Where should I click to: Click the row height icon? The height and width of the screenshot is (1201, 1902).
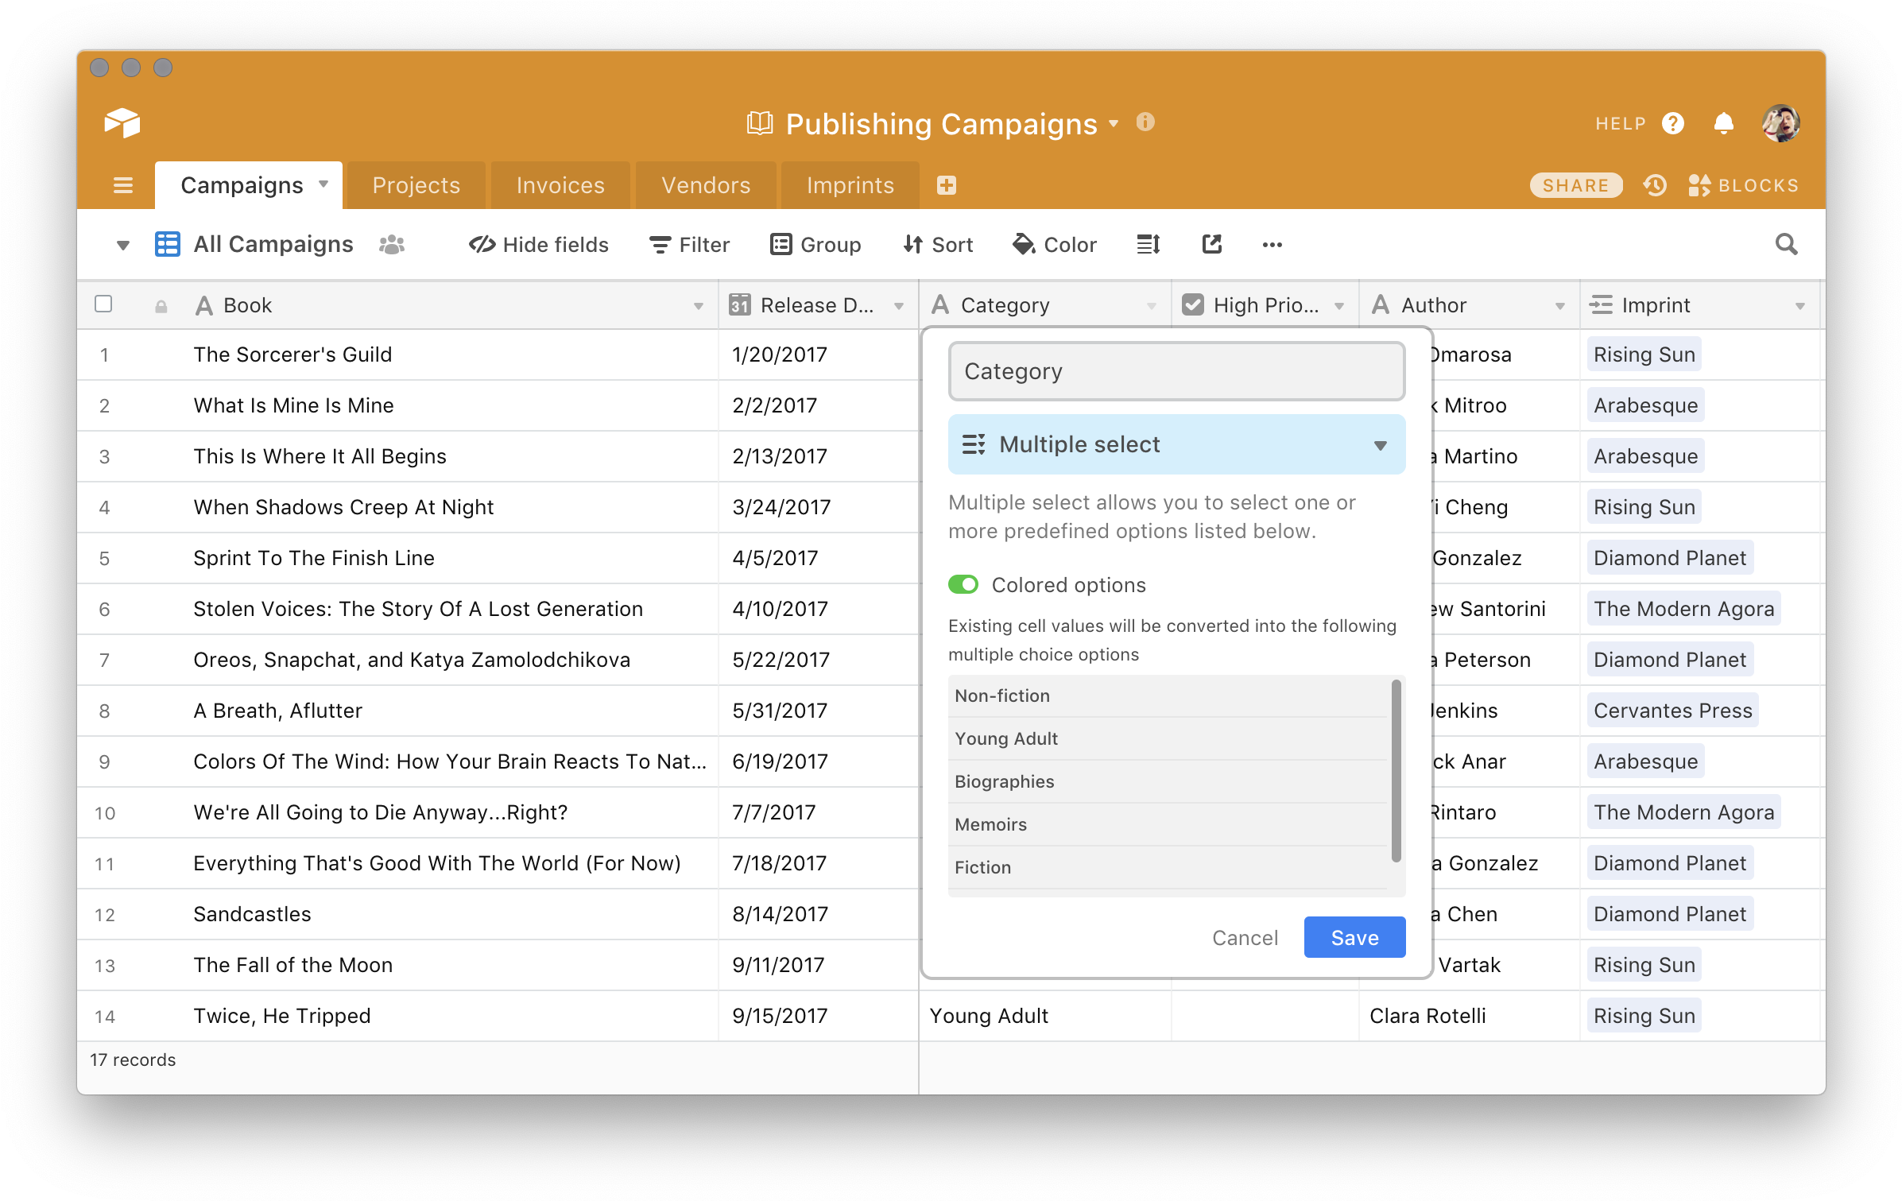coord(1149,244)
